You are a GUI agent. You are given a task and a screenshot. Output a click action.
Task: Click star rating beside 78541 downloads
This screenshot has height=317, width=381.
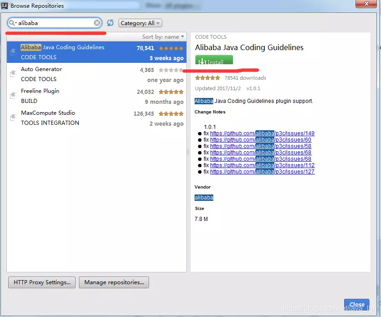click(x=207, y=78)
